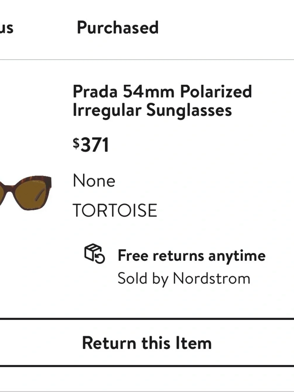Click the free returns package icon
The width and height of the screenshot is (294, 392).
[x=94, y=253]
